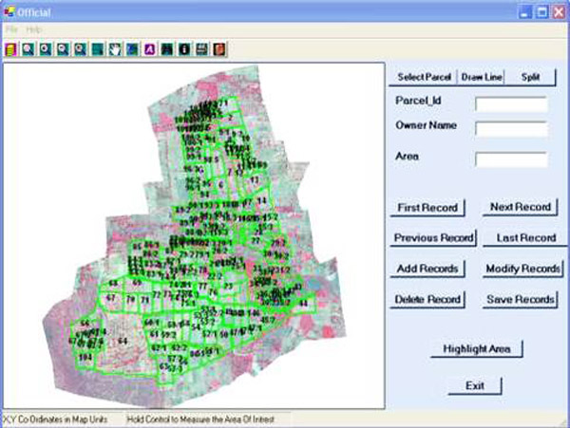Click the printer icon in toolbar
This screenshot has height=428, width=570.
pyautogui.click(x=200, y=48)
